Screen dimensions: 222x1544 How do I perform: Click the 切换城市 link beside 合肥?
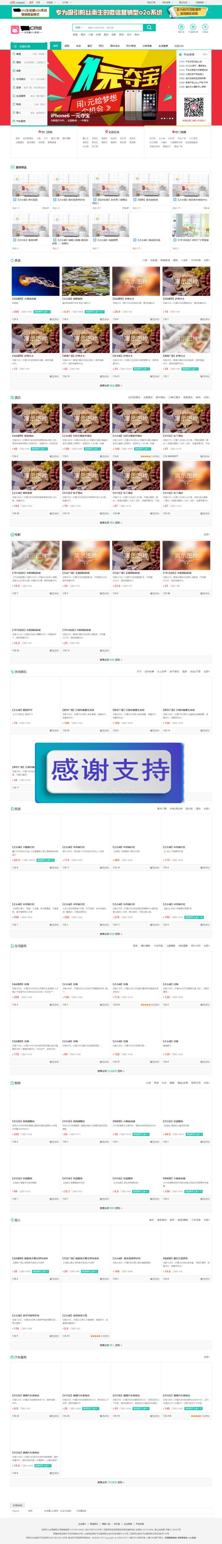tap(21, 2)
